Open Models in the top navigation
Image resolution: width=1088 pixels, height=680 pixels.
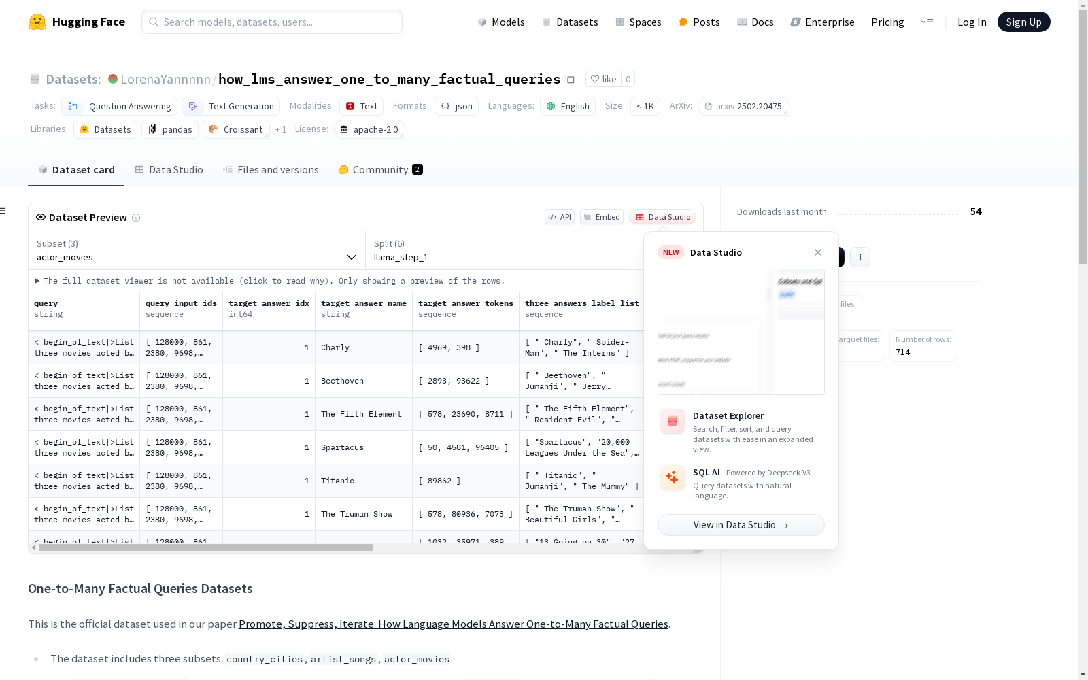[x=501, y=22]
